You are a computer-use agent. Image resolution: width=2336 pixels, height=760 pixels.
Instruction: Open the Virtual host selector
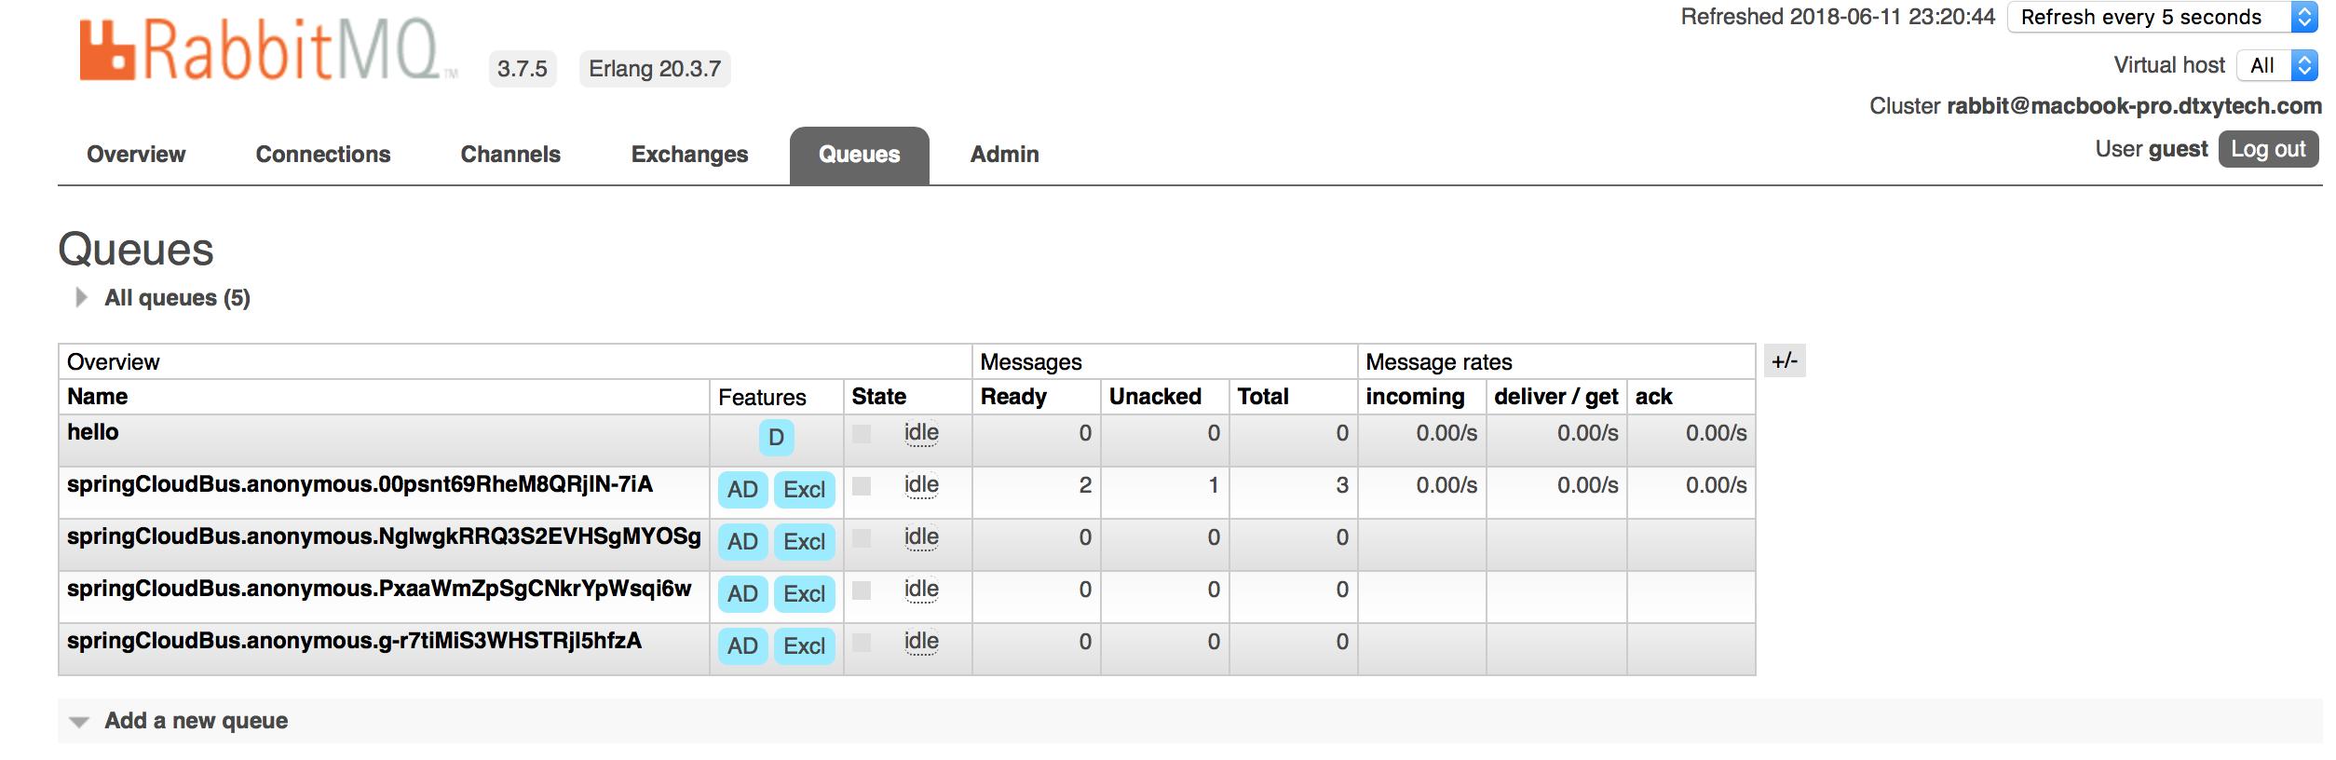[x=2276, y=65]
